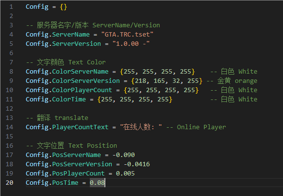Click line number 4 in the gutter
Screen dimensions: 283x196
click(x=11, y=35)
